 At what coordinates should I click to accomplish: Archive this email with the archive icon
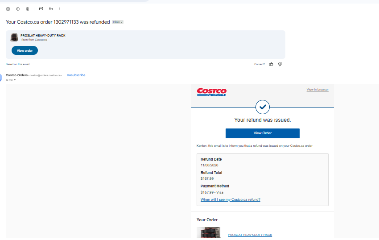point(8,9)
